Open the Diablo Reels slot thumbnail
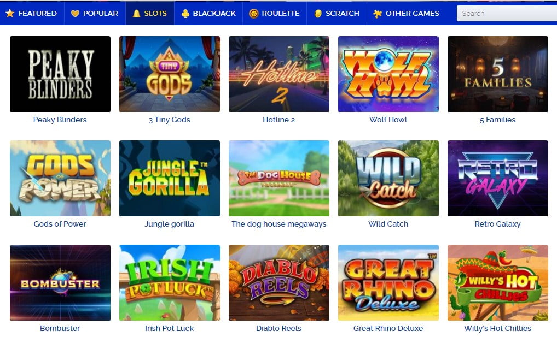This screenshot has height=337, width=557. (279, 282)
